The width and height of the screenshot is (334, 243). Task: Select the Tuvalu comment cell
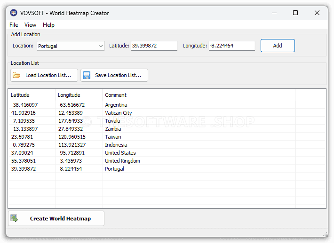(112, 121)
